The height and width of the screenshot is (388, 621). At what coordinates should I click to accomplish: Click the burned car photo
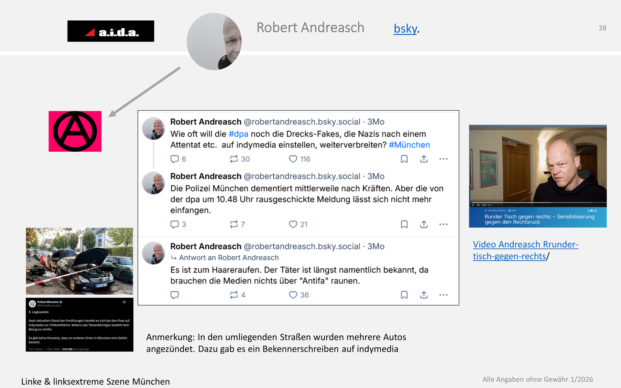click(x=79, y=261)
